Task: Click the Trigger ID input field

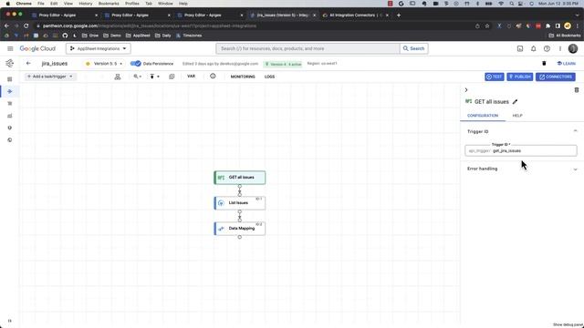Action: pyautogui.click(x=521, y=150)
